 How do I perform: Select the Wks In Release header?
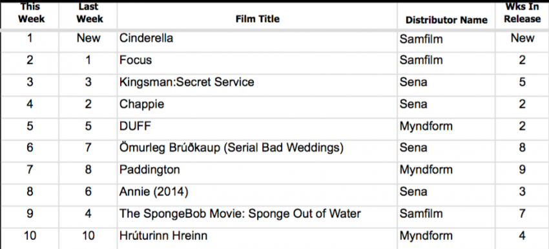pyautogui.click(x=523, y=14)
